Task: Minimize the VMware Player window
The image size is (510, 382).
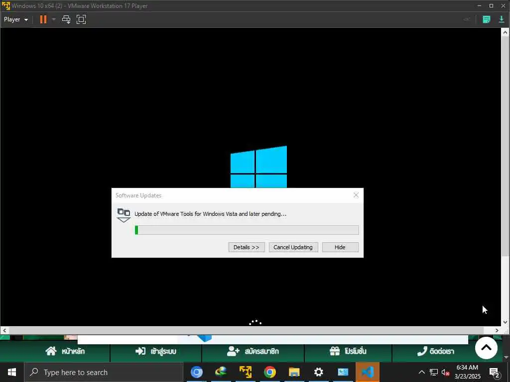Action: [x=479, y=6]
